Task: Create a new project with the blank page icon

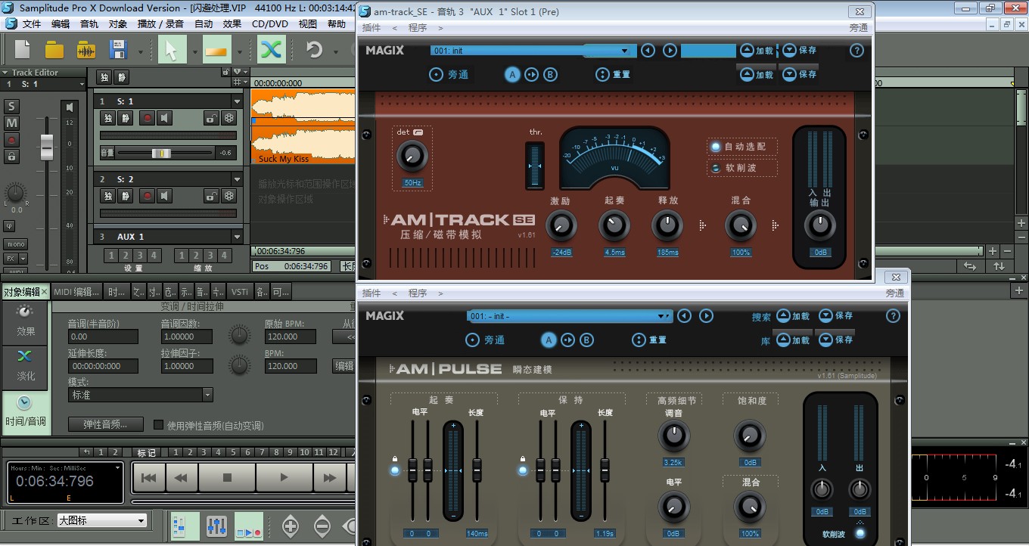Action: click(x=23, y=50)
